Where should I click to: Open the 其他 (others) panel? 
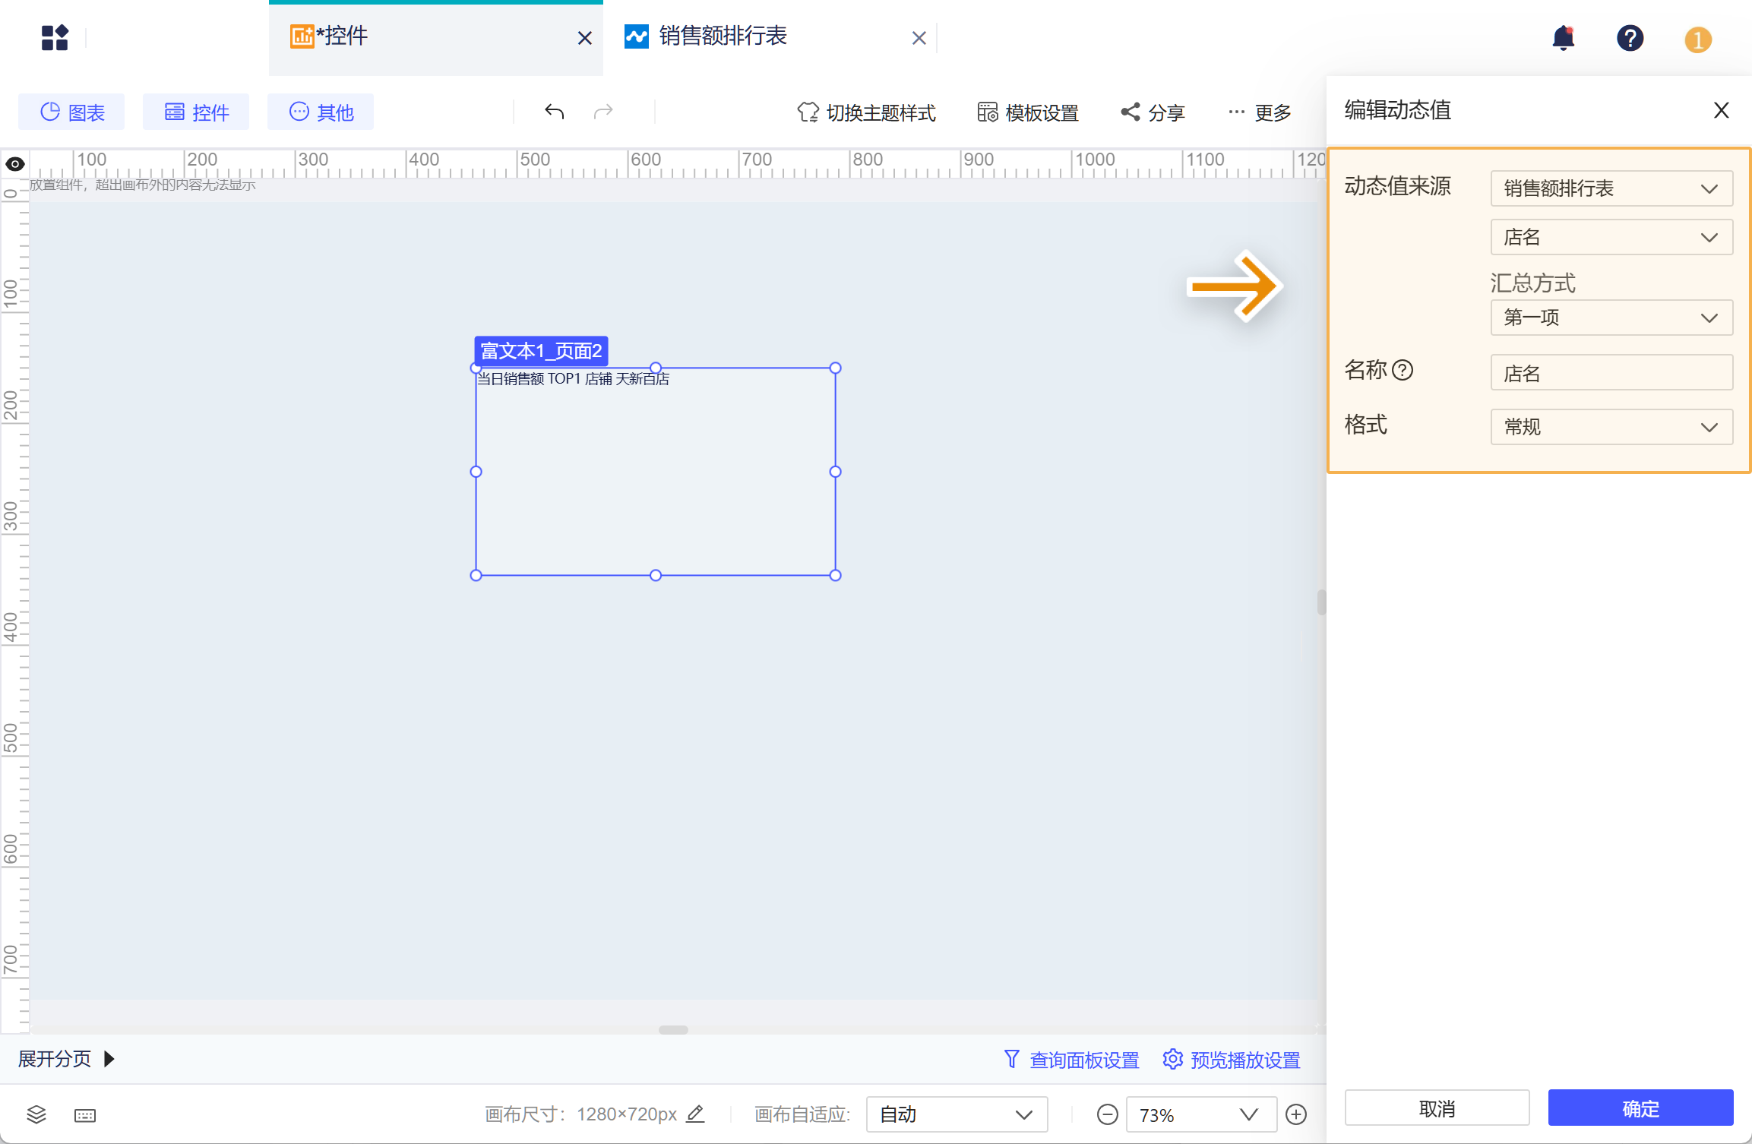320,112
